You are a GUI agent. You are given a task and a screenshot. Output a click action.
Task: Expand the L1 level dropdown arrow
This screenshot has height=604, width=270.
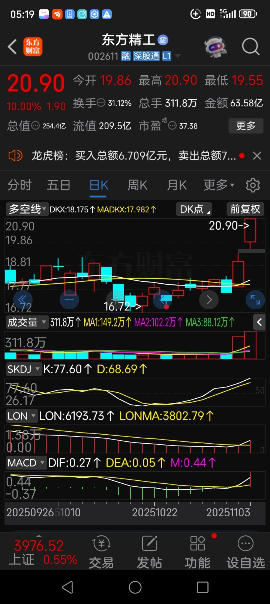click(x=178, y=56)
